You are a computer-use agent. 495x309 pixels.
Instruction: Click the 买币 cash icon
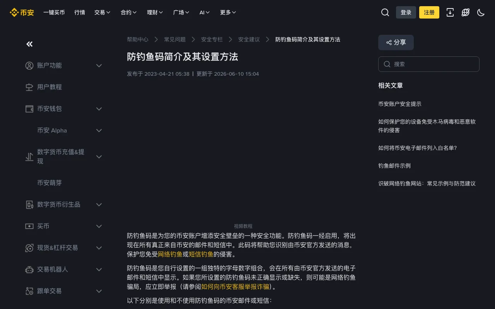(29, 226)
